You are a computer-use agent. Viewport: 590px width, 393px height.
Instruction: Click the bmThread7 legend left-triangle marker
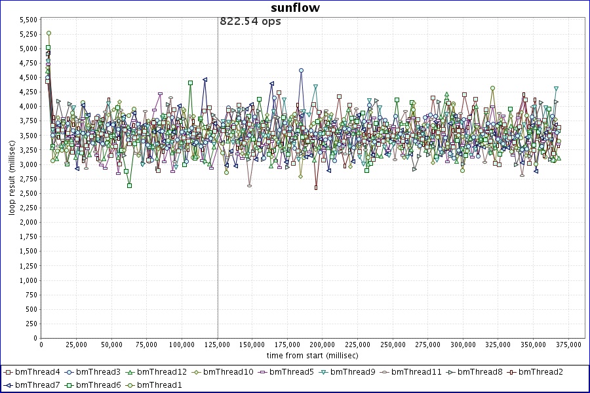(x=9, y=385)
